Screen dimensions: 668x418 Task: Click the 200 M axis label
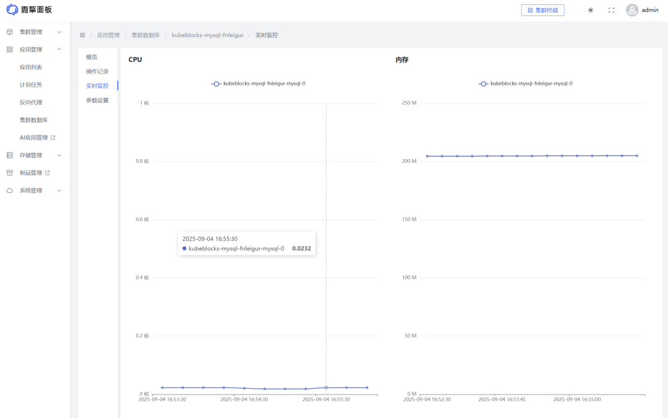[x=409, y=161]
